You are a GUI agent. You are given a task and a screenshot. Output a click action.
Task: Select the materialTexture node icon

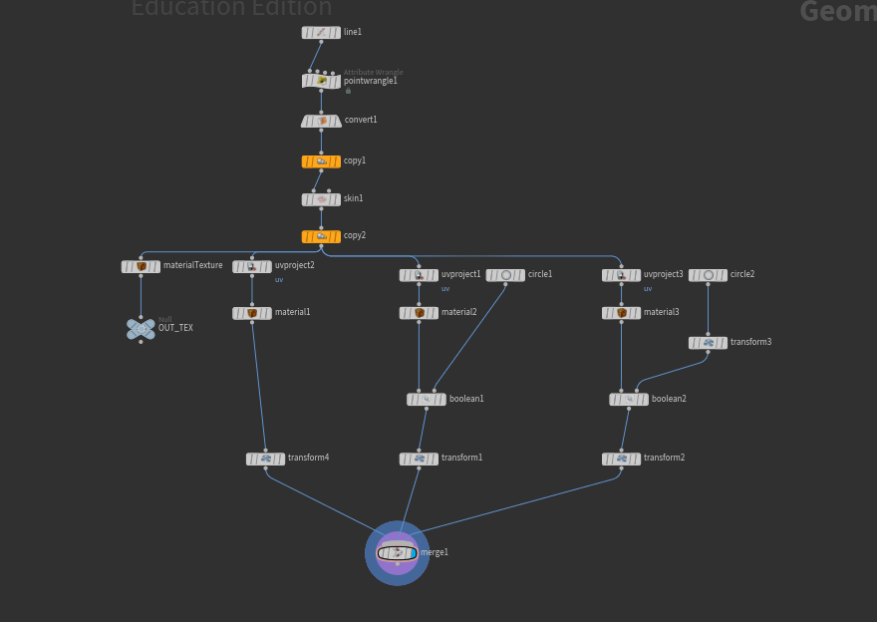pyautogui.click(x=141, y=267)
